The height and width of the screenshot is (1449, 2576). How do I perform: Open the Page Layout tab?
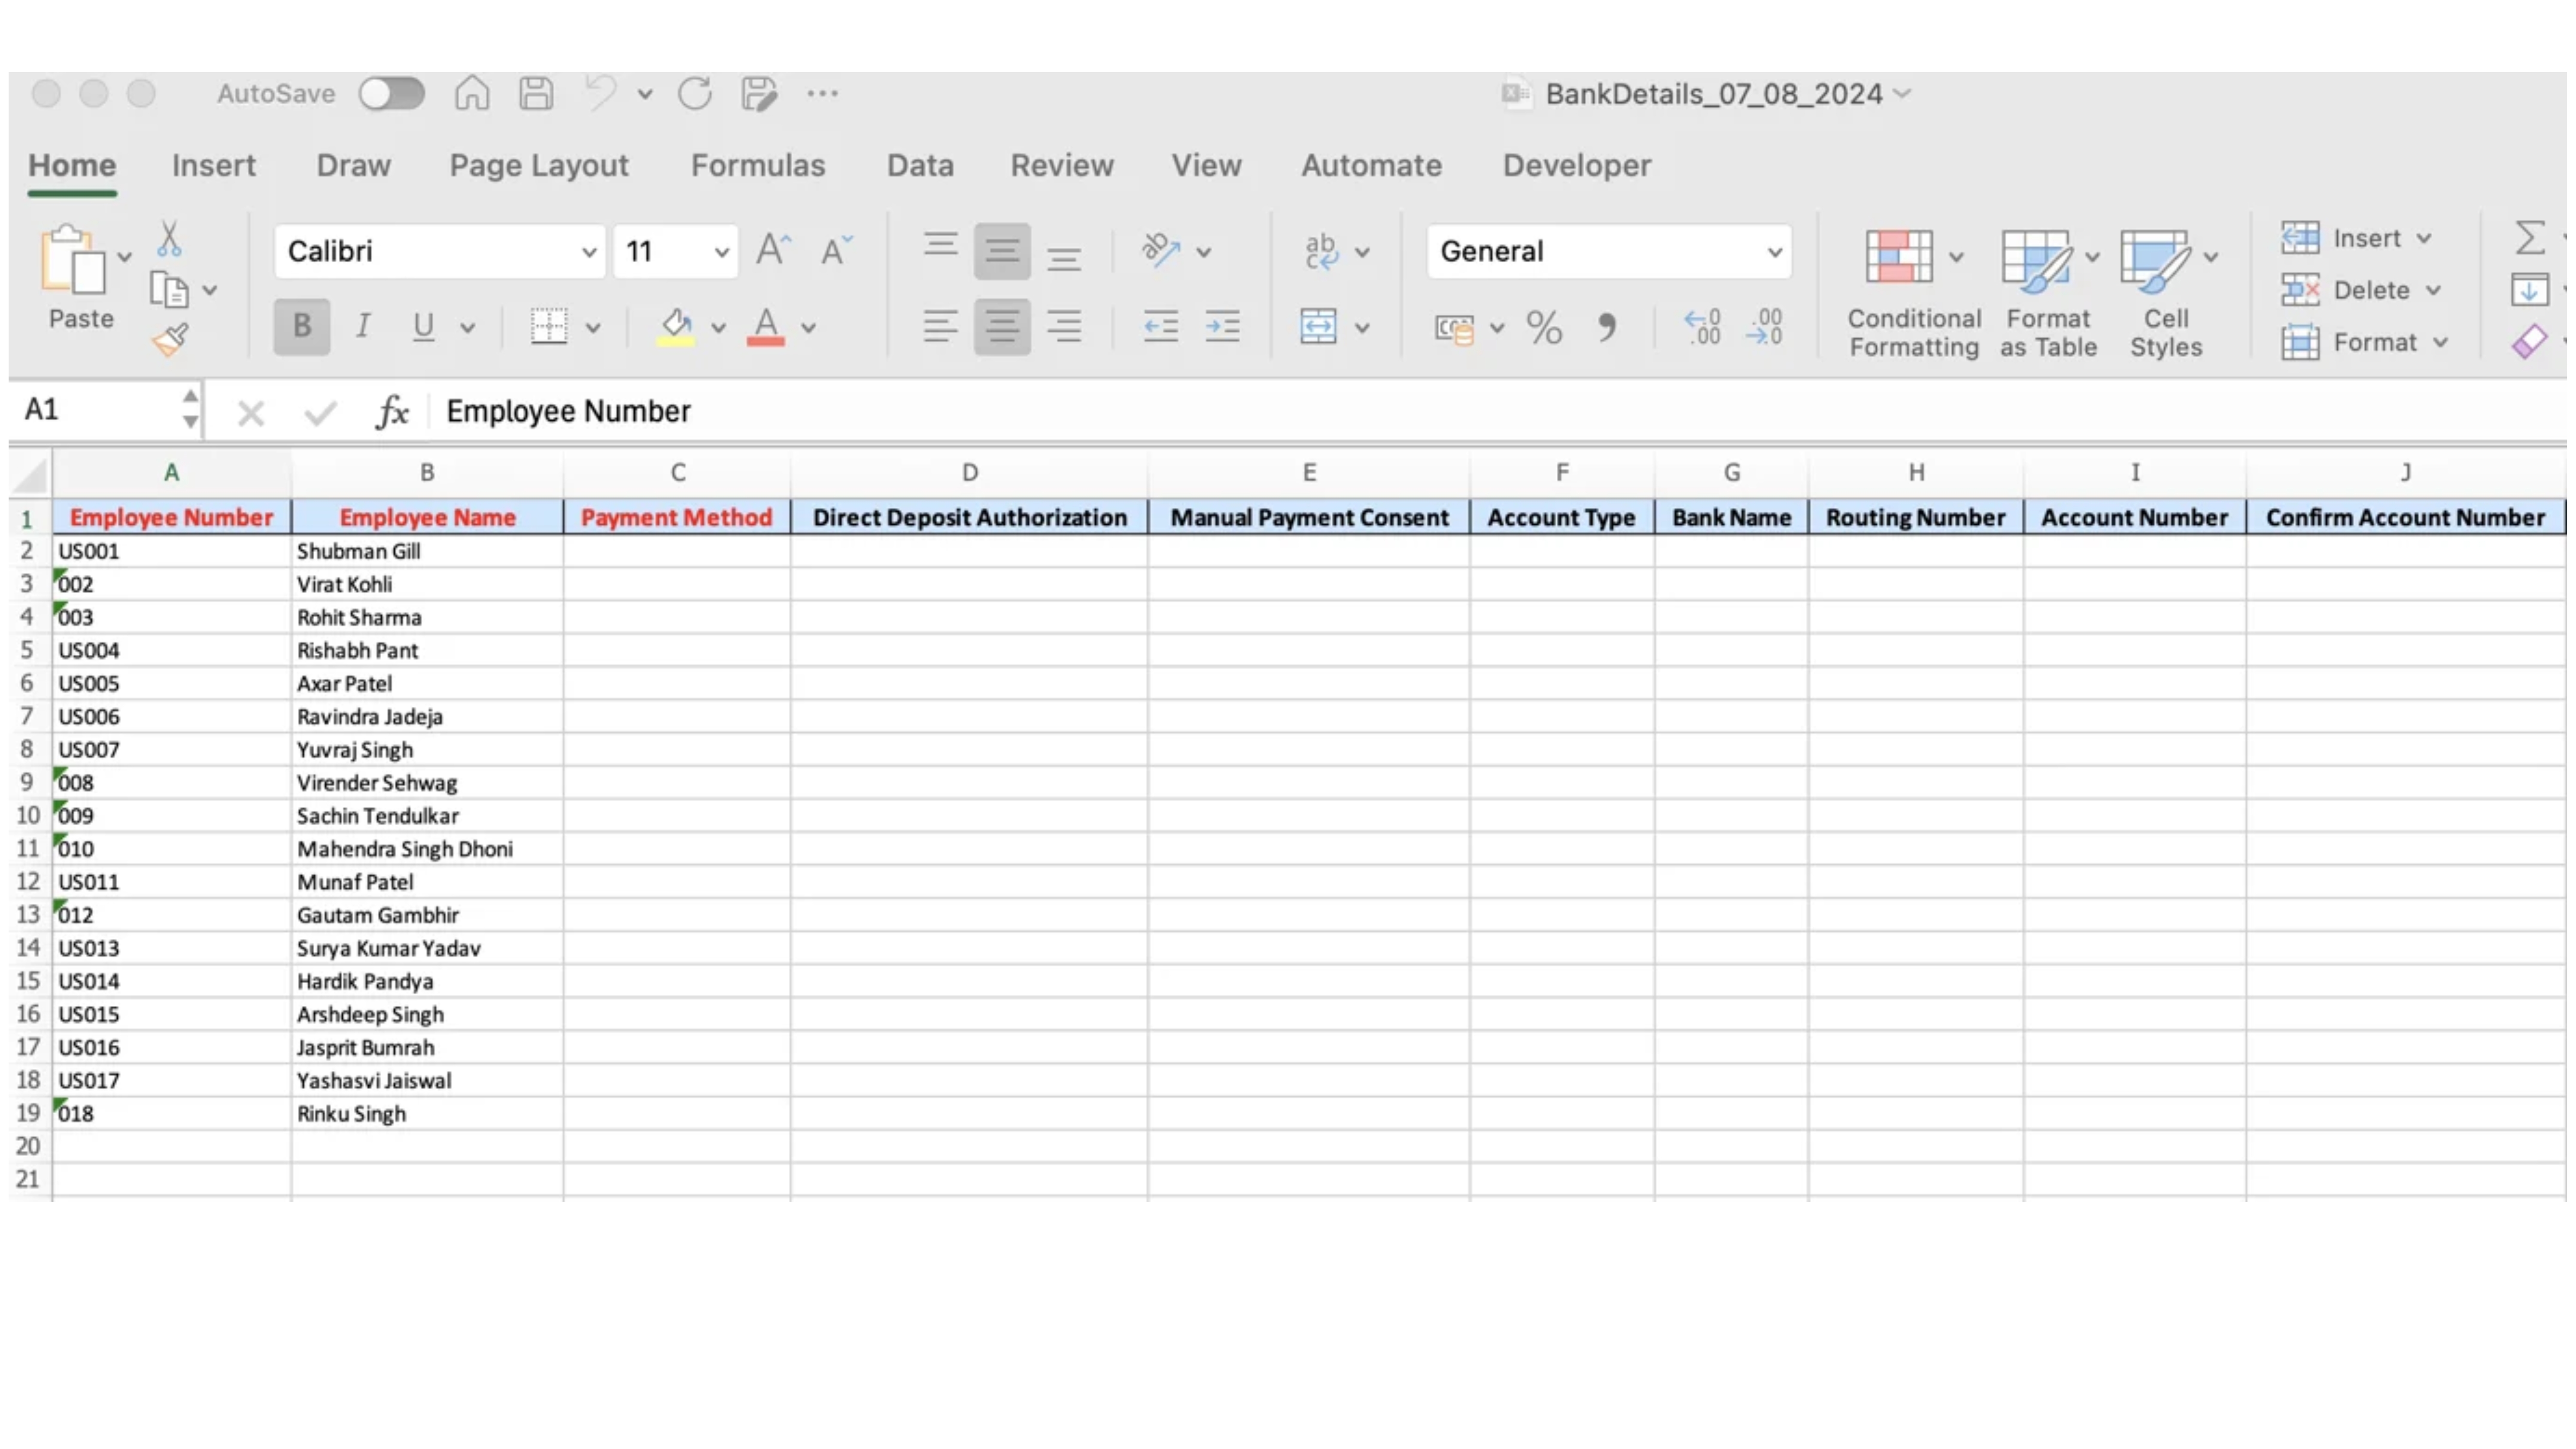(x=538, y=165)
